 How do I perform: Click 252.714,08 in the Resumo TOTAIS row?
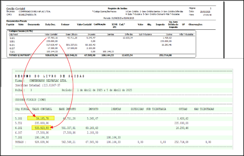click(181, 142)
